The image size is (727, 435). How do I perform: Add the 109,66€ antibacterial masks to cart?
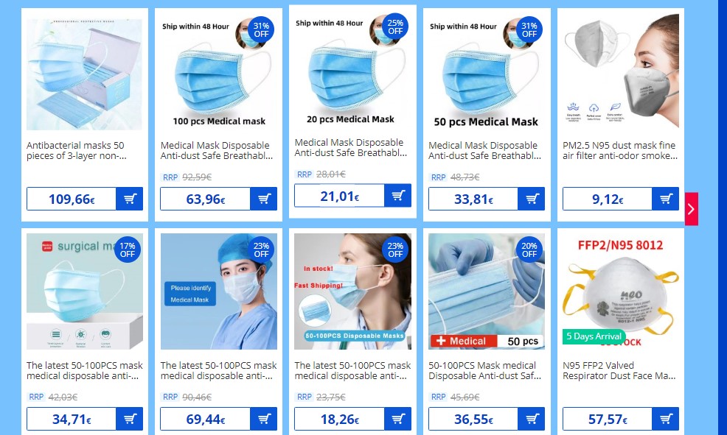tap(129, 199)
